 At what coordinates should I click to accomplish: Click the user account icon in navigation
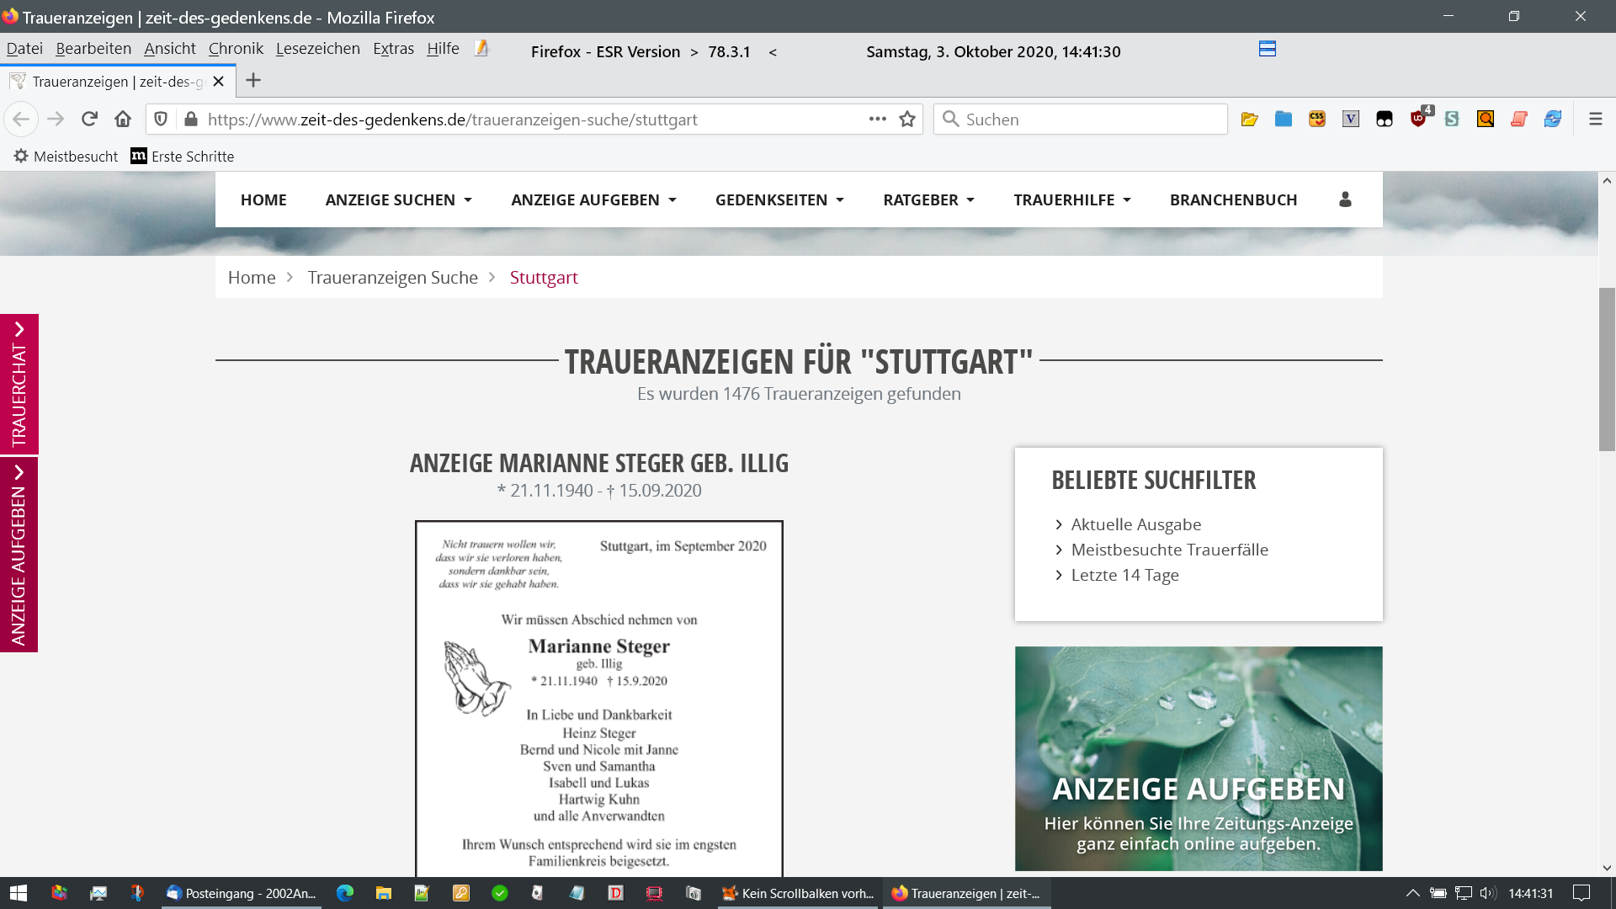pos(1344,199)
